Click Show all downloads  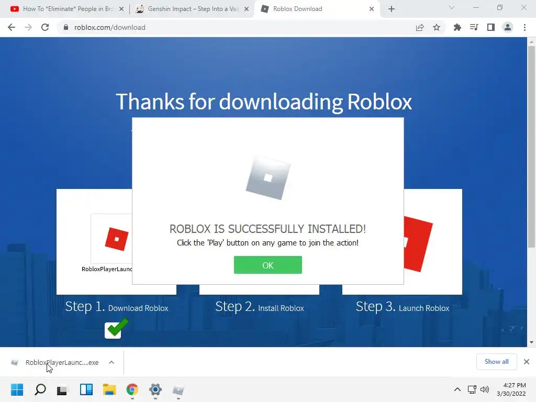click(496, 362)
